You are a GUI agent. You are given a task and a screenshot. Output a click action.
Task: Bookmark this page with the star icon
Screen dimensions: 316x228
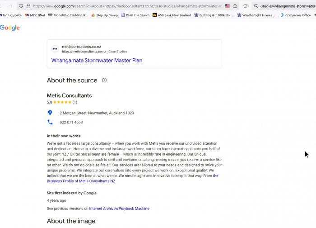point(235,6)
